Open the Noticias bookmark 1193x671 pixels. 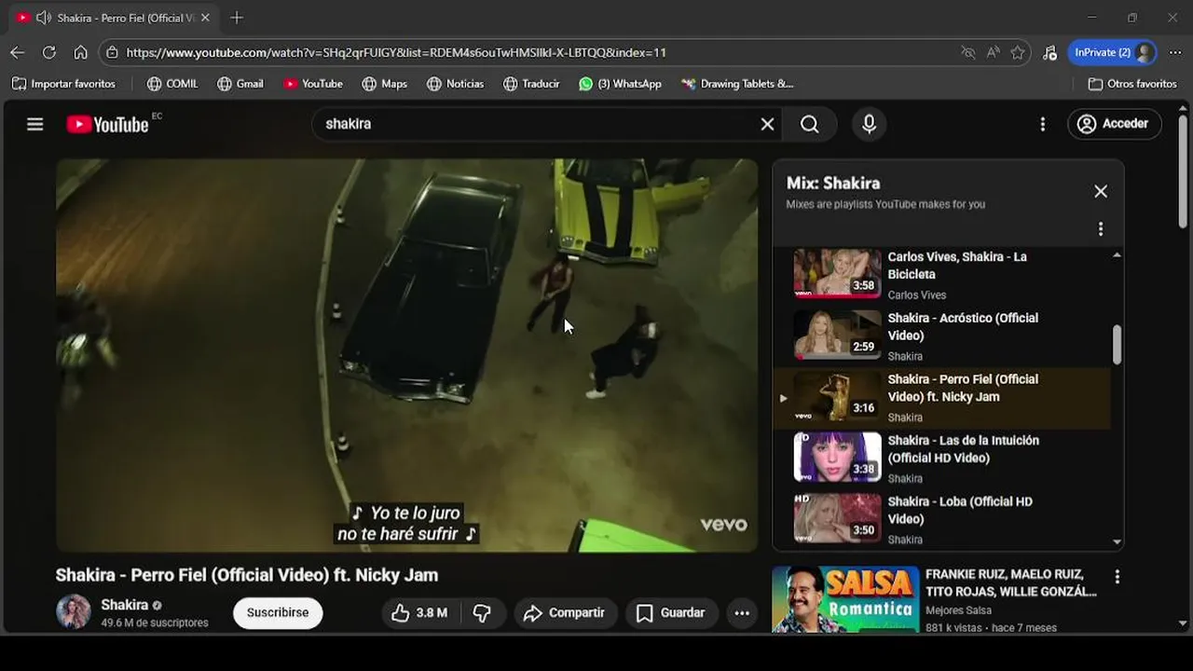(456, 84)
